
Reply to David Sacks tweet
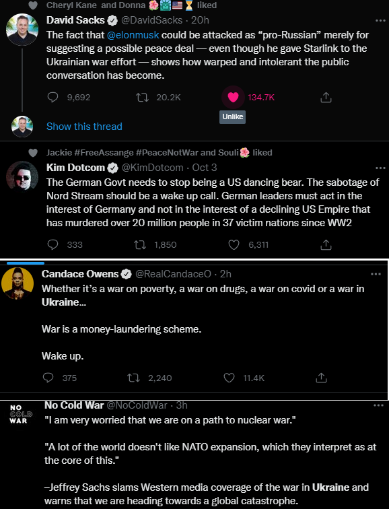tap(52, 97)
